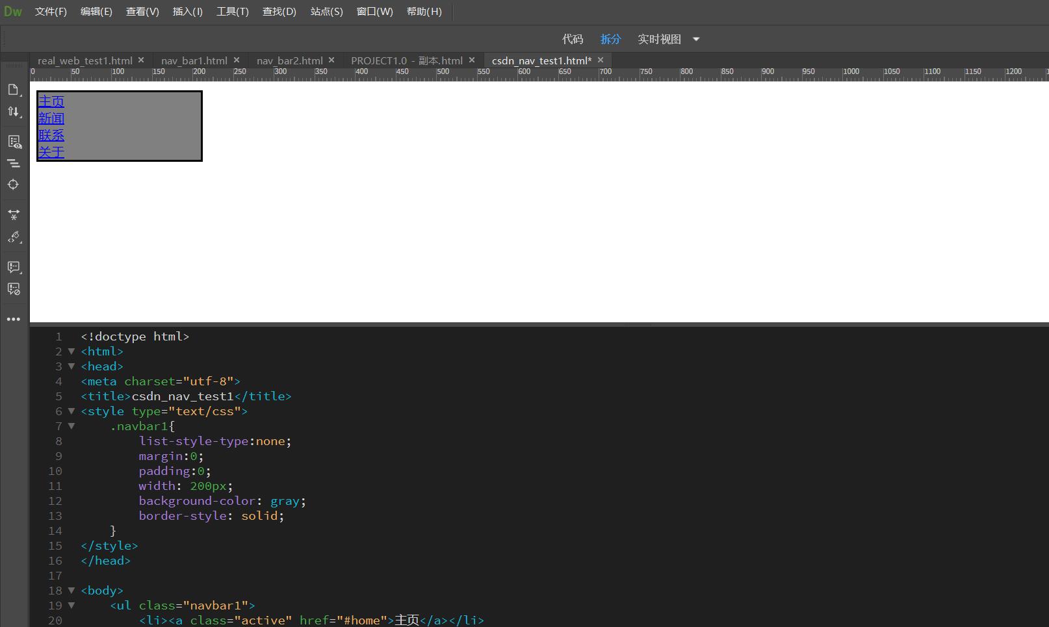Open Live View options icon with the eye
Viewport: 1049px width, 627px height.
point(14,141)
